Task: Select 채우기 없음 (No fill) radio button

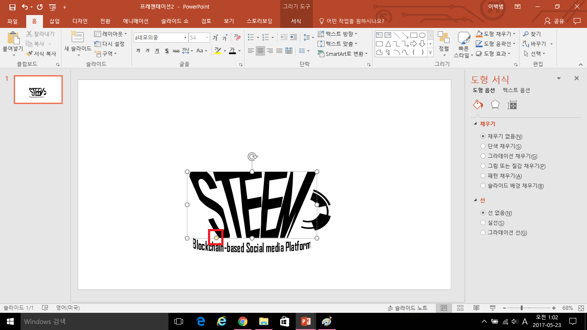Action: point(483,136)
